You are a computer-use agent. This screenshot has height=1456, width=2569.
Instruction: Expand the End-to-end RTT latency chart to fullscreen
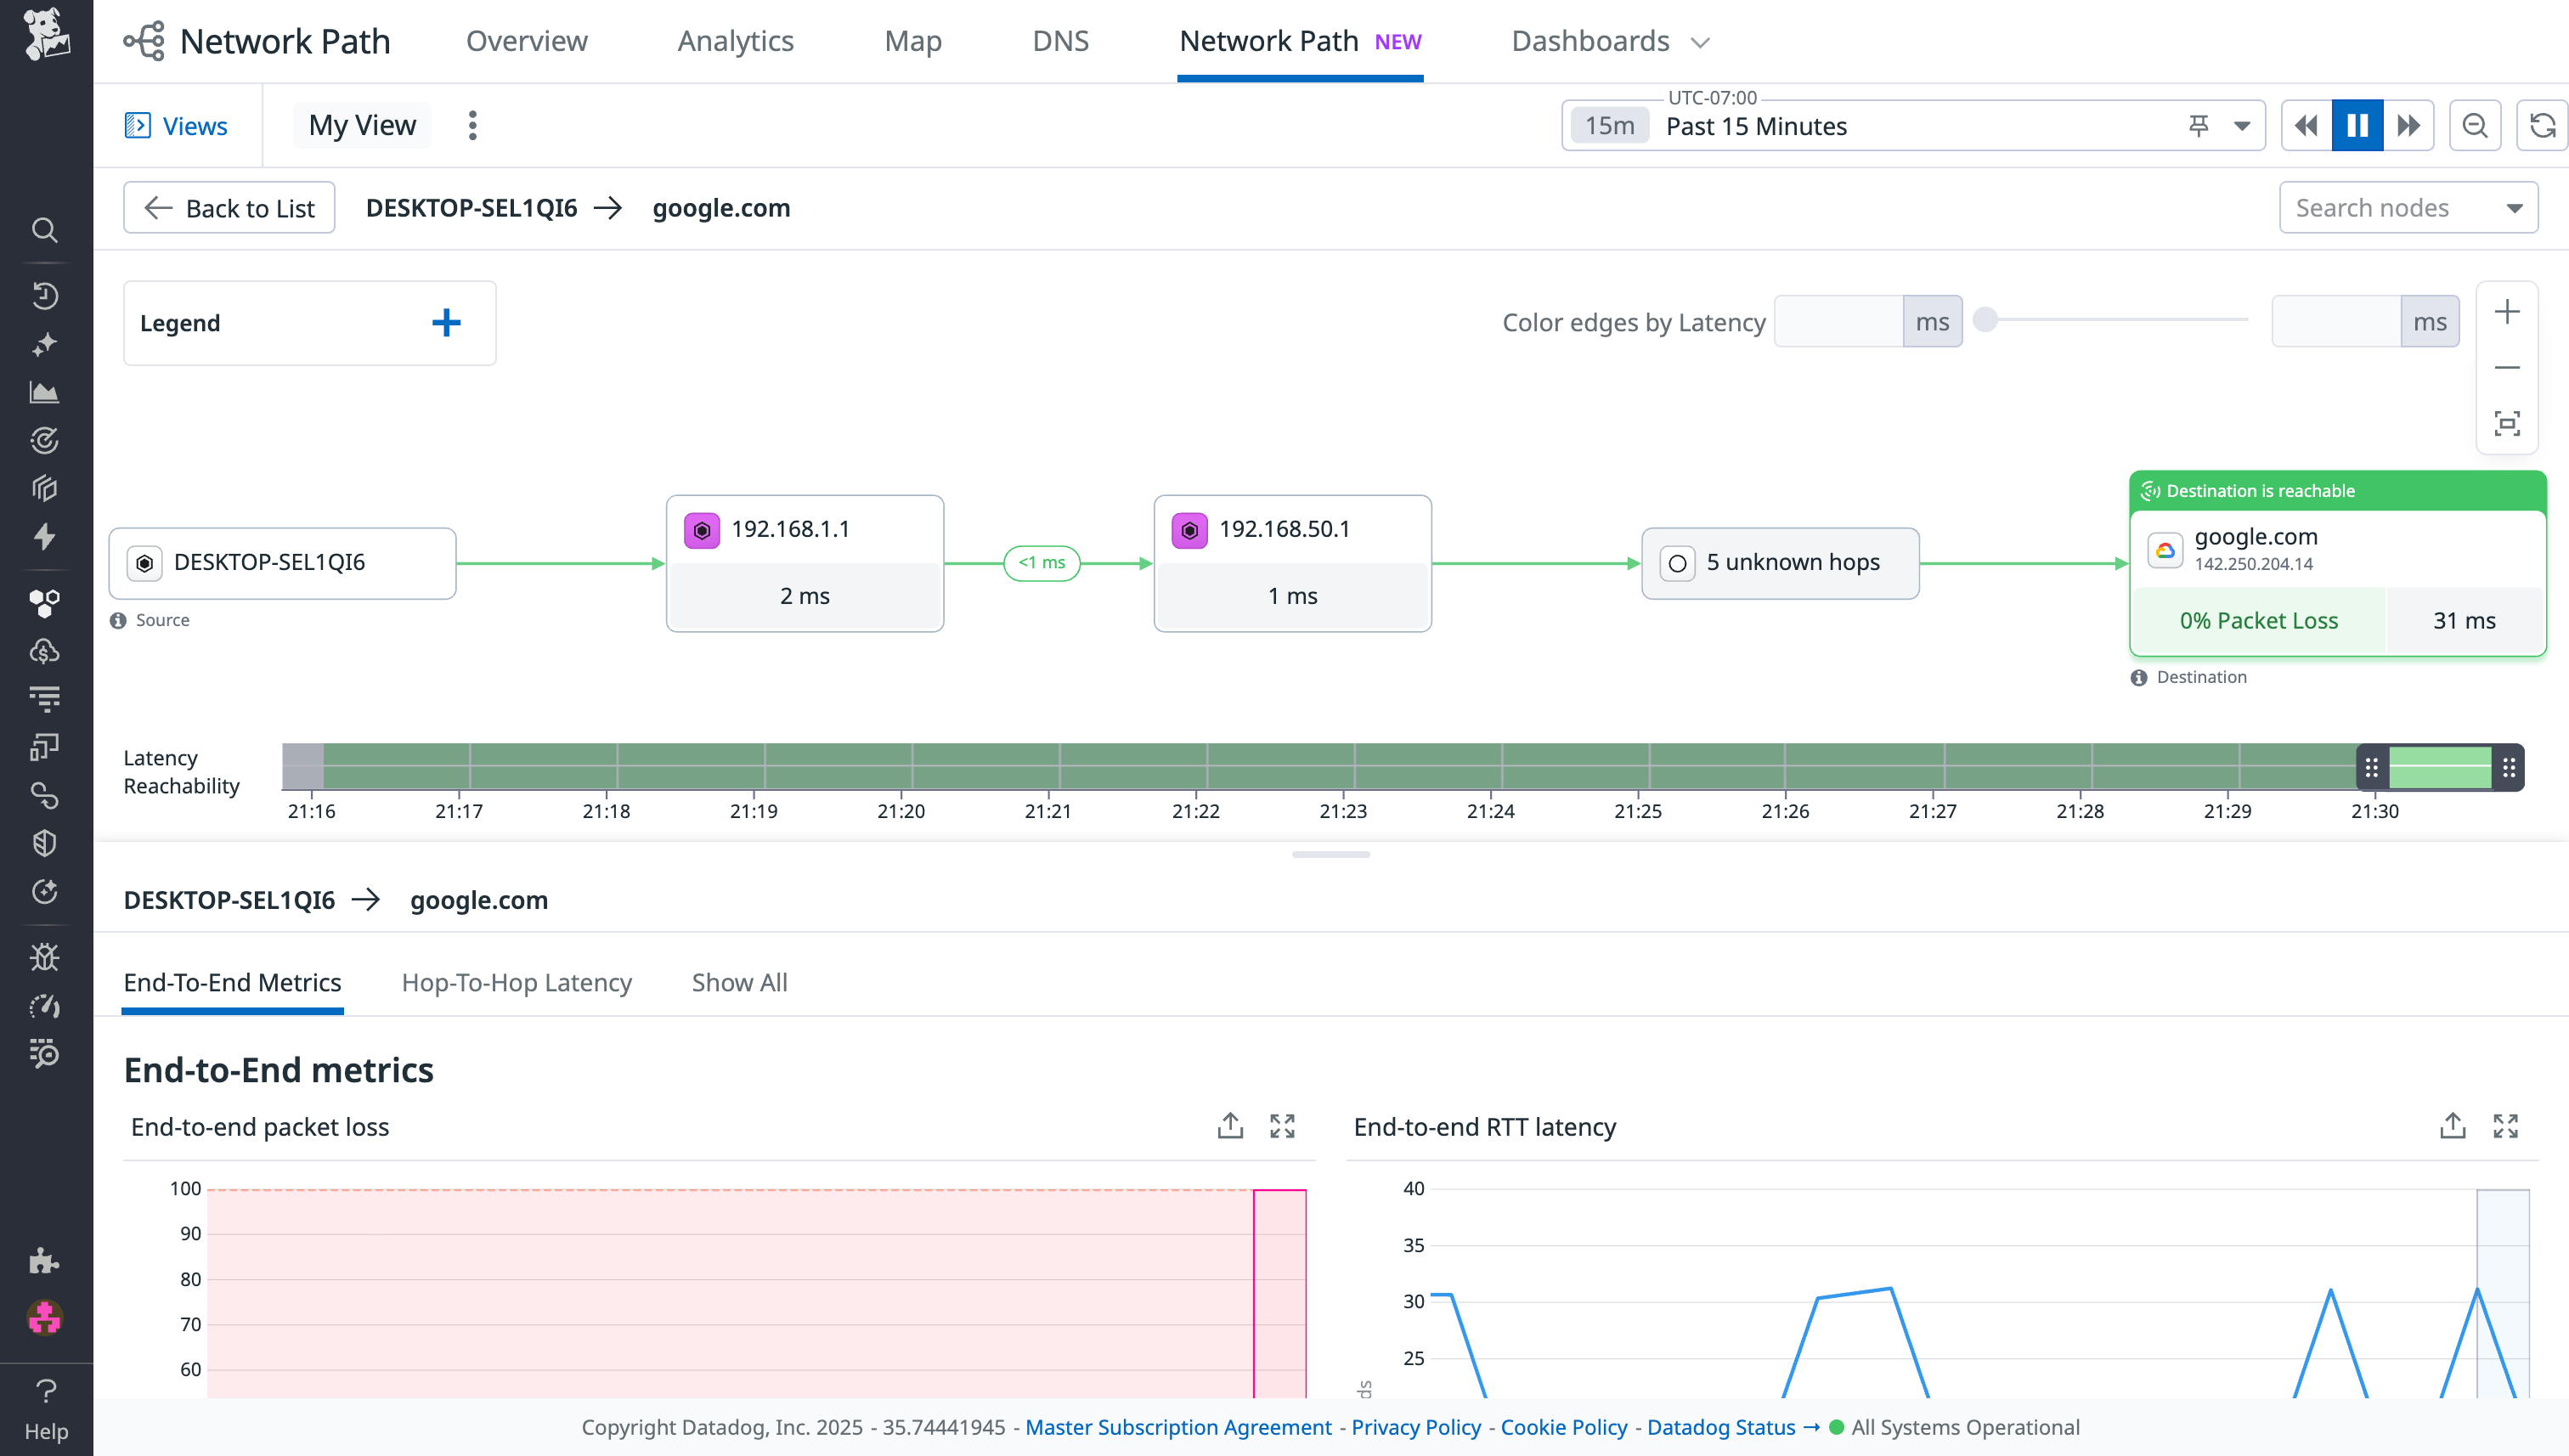coord(2507,1126)
